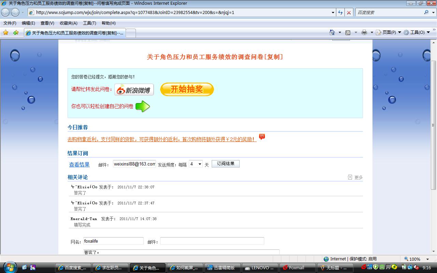This screenshot has width=437, height=273.
Task: Open the send frequency days dropdown
Action: pos(196,164)
